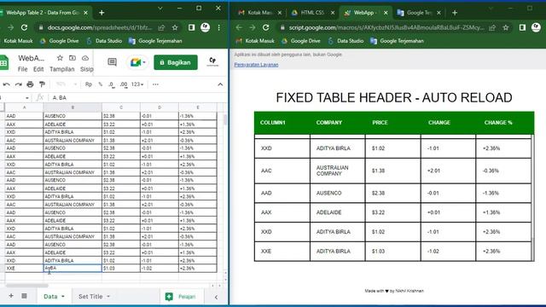This screenshot has height=307, width=546.
Task: Bookmark the Sheets page with star
Action: 175,27
